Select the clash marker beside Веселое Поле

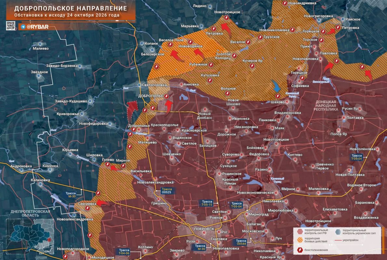point(170,45)
